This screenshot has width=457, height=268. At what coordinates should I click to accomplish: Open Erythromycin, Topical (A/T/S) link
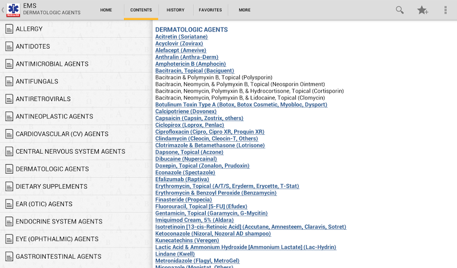[x=227, y=186]
